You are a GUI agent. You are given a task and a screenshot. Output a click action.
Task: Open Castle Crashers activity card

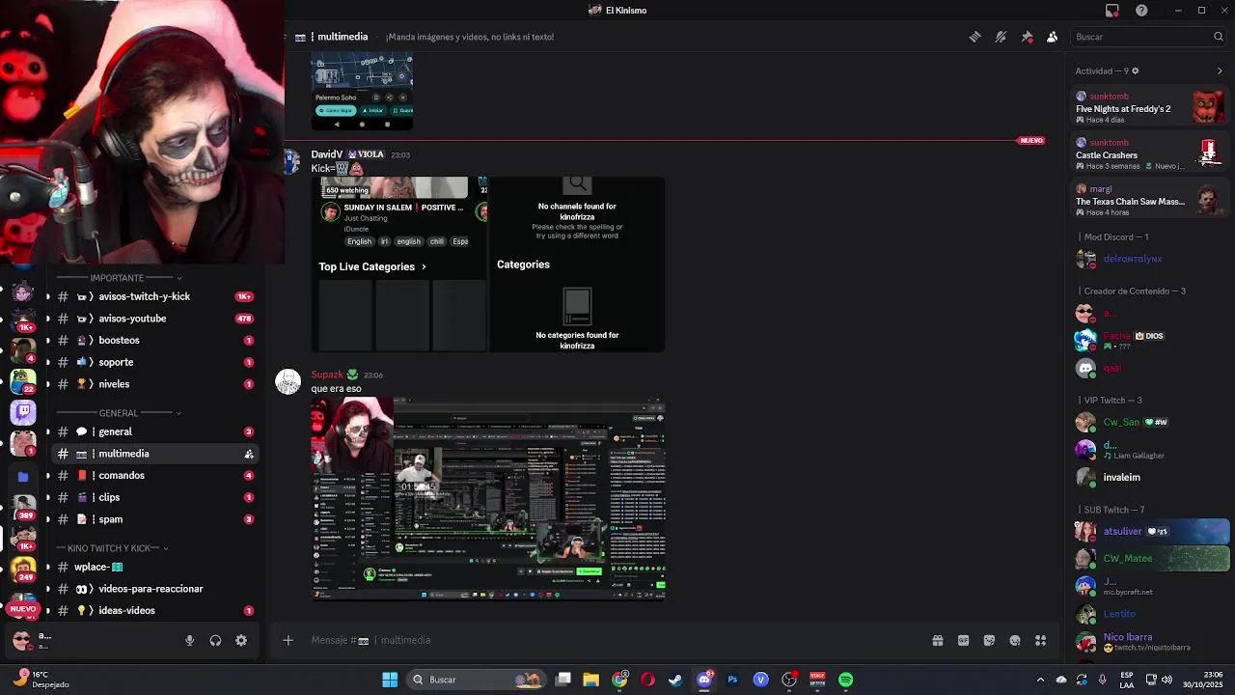(x=1151, y=153)
